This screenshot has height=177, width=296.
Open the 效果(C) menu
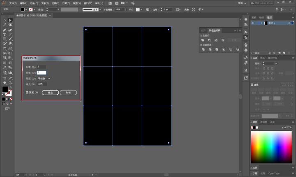[x=65, y=3]
